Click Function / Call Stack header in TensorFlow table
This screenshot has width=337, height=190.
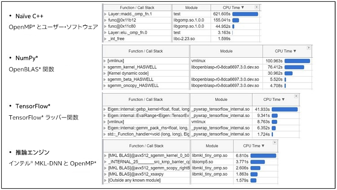click(146, 100)
